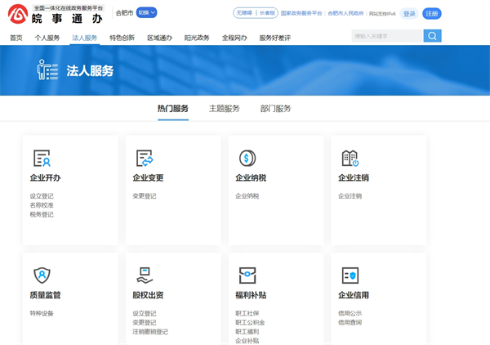490x345 pixels.
Task: Click the 企业开办 card icon
Action: [x=42, y=159]
